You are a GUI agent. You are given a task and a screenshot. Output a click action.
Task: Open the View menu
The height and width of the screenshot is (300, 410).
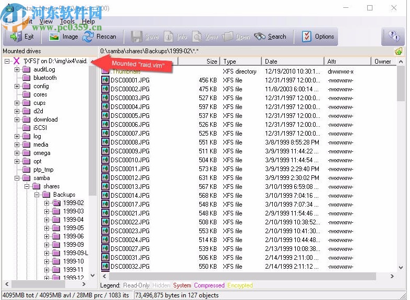[x=46, y=21]
